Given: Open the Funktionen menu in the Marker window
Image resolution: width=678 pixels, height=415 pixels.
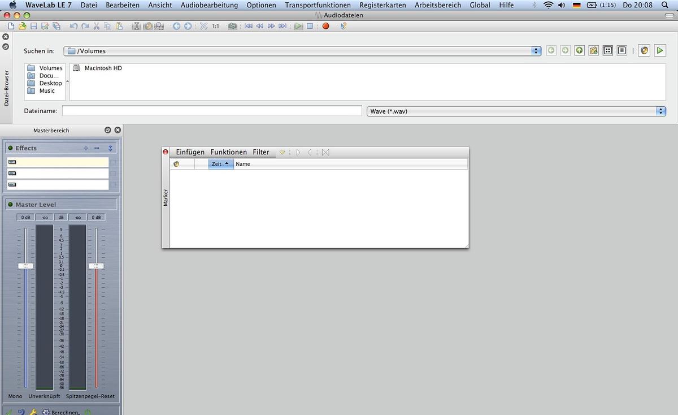Looking at the screenshot, I should (x=229, y=152).
